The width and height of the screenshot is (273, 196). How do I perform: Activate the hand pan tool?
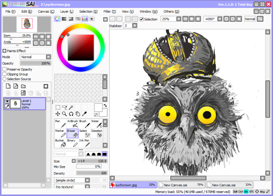click(x=78, y=114)
